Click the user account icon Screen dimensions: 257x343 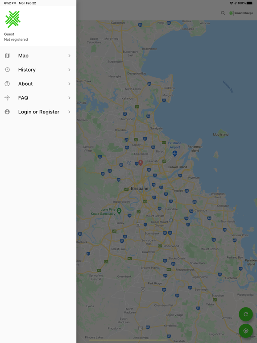[7, 112]
